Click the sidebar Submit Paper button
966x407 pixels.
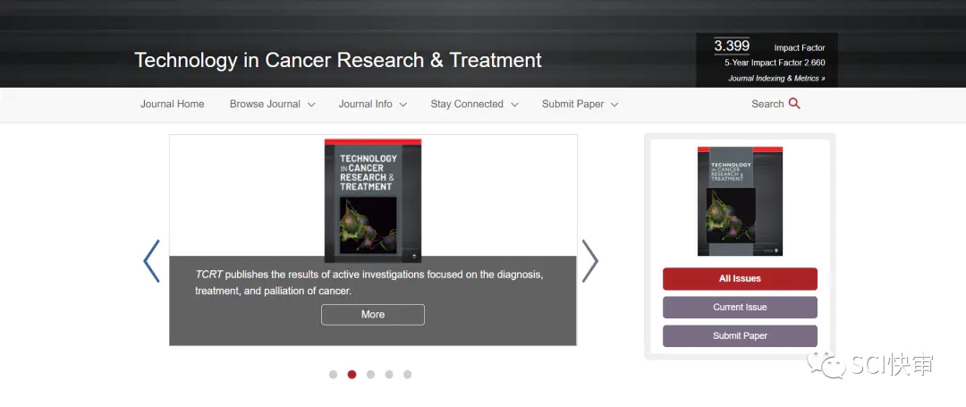point(740,336)
